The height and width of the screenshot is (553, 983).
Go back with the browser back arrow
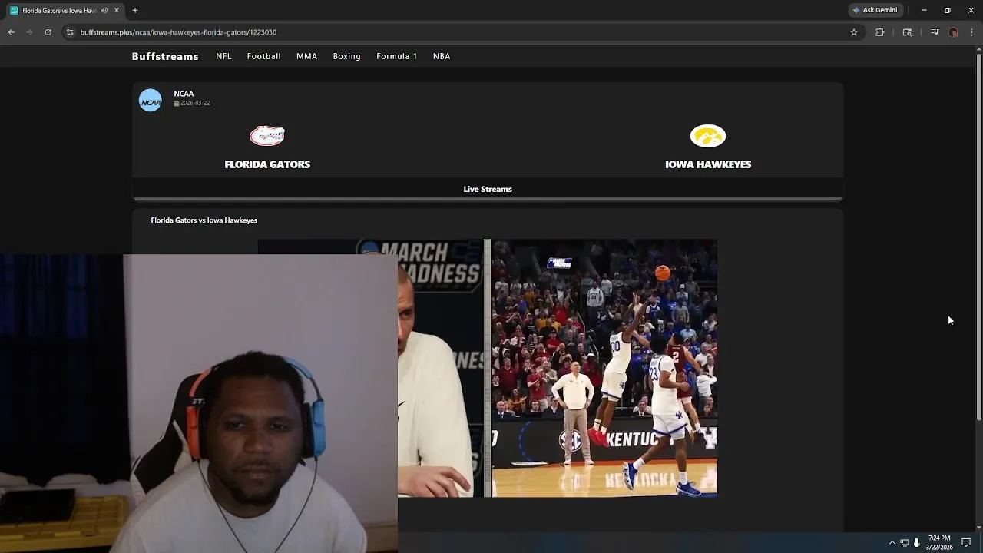click(12, 32)
